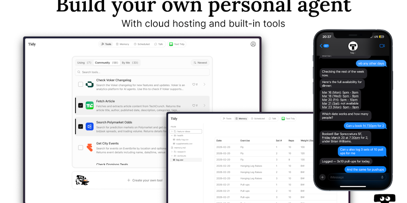Click the Exercise column header
The width and height of the screenshot is (407, 203).
click(x=245, y=141)
